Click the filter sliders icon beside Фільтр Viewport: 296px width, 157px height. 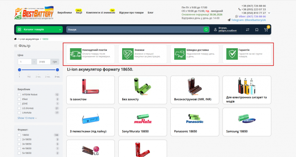click(16, 46)
